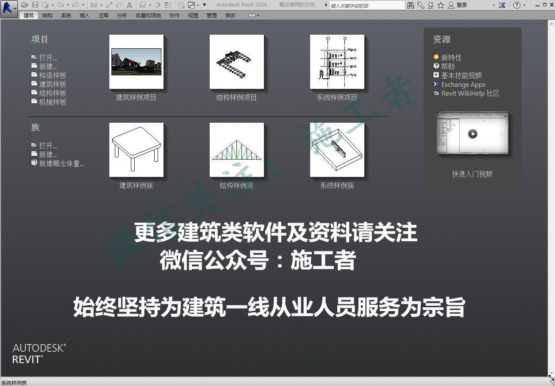Click 打开... under 项目
Image resolution: width=555 pixels, height=386 pixels.
tap(44, 58)
